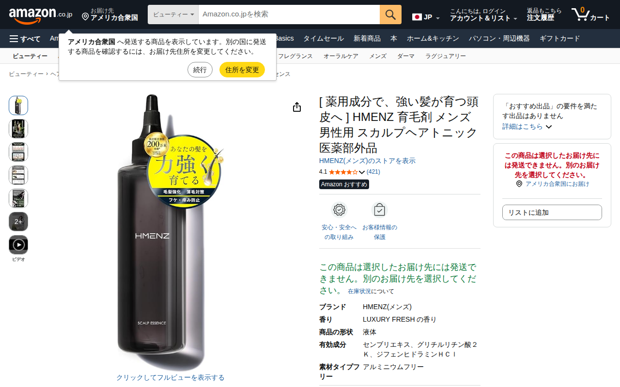Click the orange search magnifier button
620x387 pixels.
click(390, 15)
